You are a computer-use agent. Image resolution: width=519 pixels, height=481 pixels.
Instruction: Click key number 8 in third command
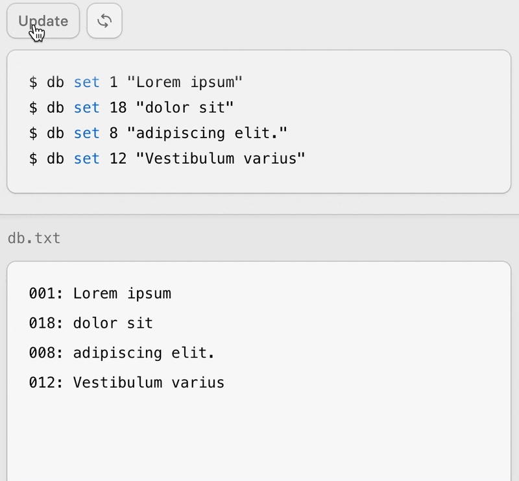point(114,133)
